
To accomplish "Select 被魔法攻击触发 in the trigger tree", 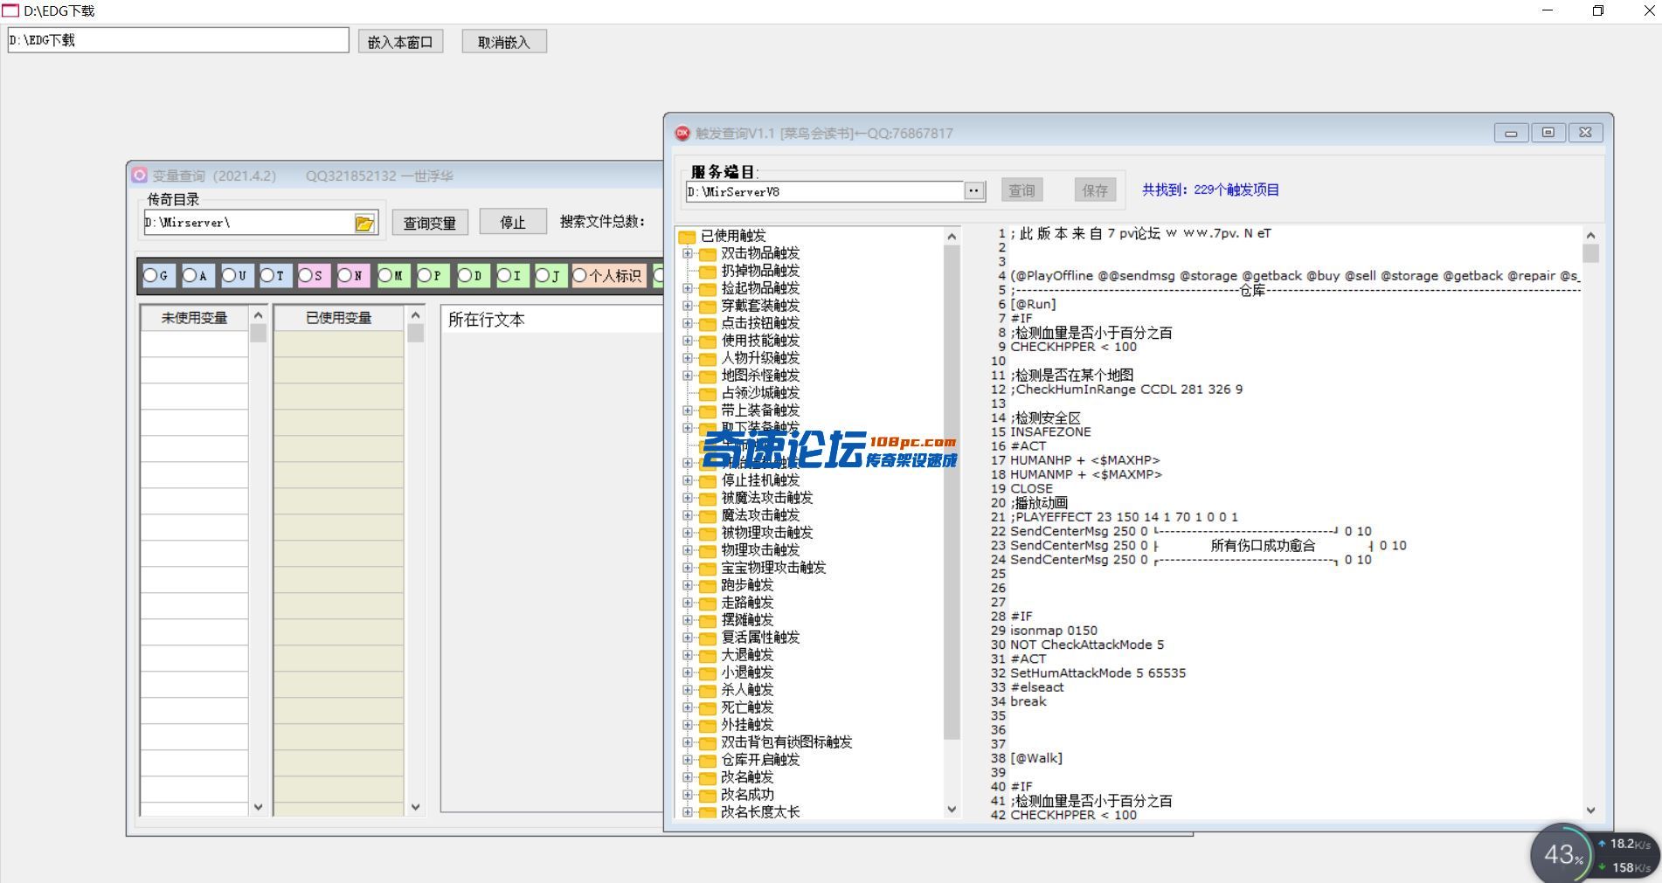I will (x=767, y=498).
